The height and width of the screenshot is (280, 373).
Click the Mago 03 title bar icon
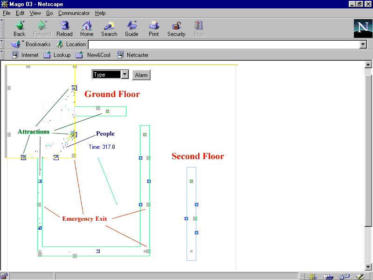click(5, 4)
